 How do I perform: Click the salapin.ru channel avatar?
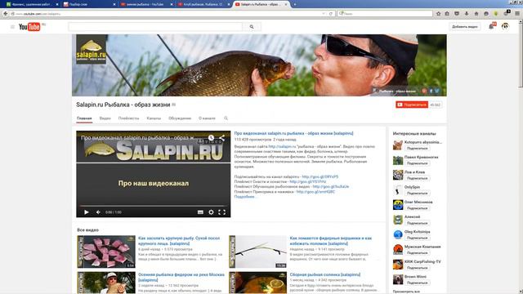tap(91, 49)
